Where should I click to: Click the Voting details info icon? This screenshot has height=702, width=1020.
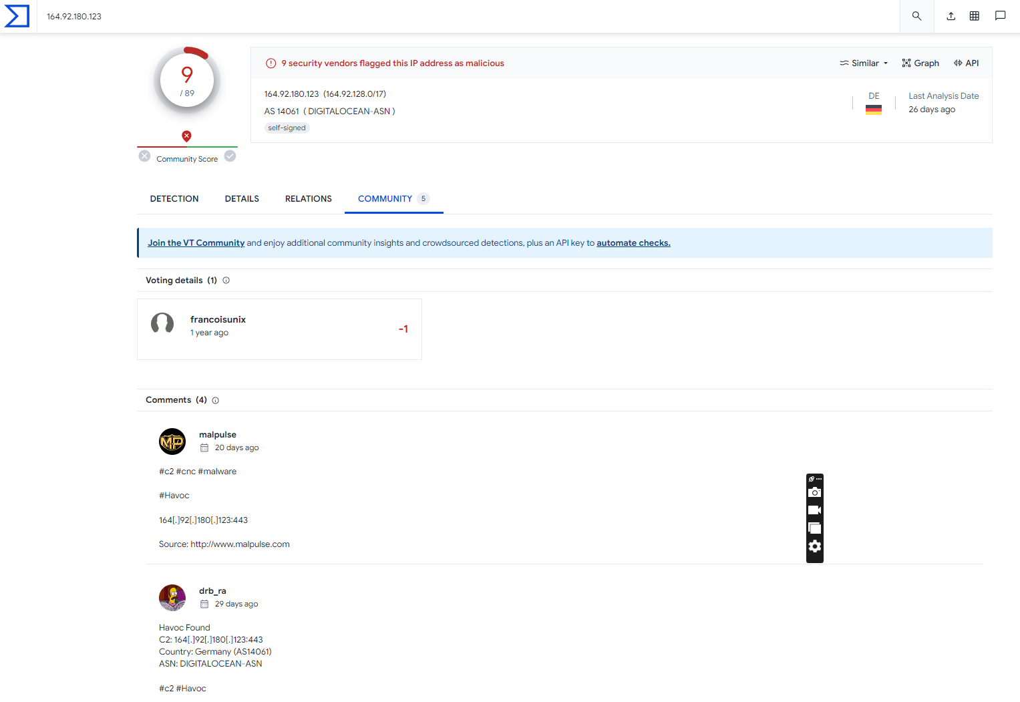tap(226, 281)
